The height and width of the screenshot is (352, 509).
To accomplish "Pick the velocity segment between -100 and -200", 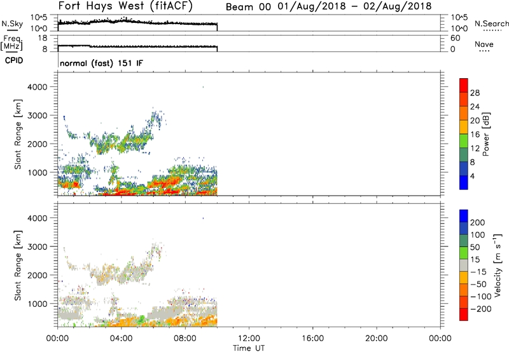I will [464, 302].
